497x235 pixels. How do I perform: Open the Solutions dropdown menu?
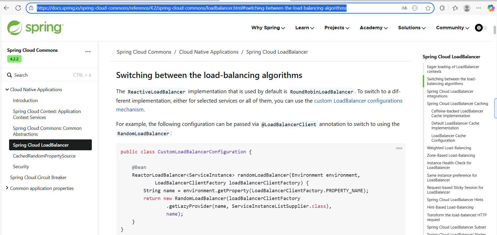click(412, 28)
